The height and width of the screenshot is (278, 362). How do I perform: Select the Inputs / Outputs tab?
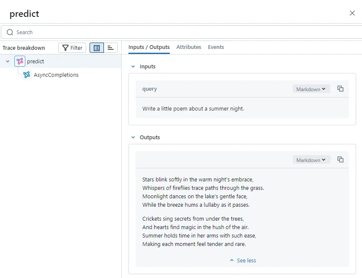pyautogui.click(x=149, y=47)
